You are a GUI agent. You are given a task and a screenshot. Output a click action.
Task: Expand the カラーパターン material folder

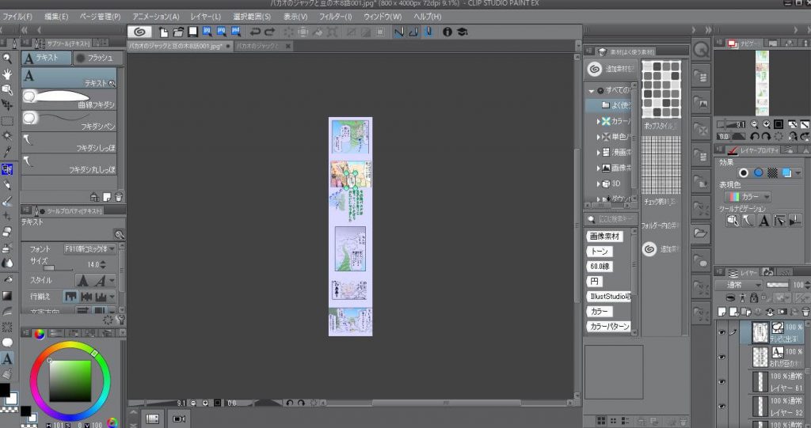click(598, 121)
